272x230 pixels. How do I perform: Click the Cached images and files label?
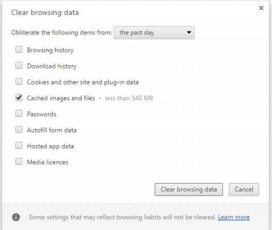pos(61,98)
